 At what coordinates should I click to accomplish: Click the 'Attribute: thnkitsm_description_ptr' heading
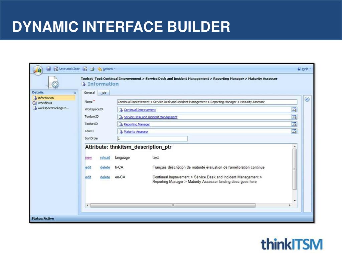click(128, 147)
